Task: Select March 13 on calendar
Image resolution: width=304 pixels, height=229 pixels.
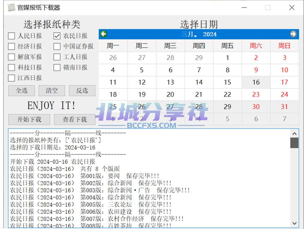Action: [170, 82]
